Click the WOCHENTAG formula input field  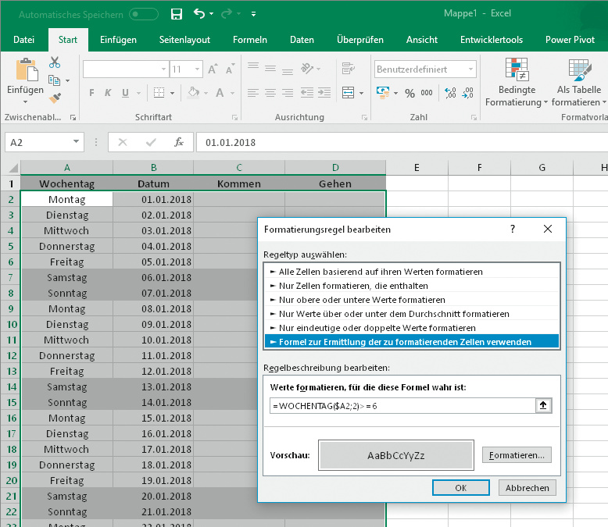(399, 405)
